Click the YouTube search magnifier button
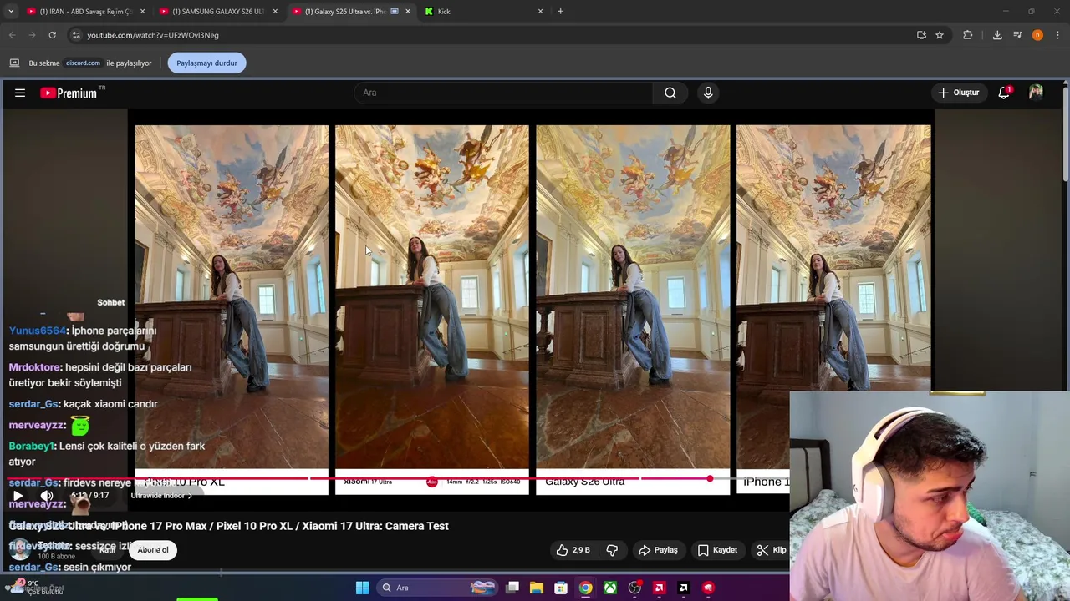 point(670,93)
